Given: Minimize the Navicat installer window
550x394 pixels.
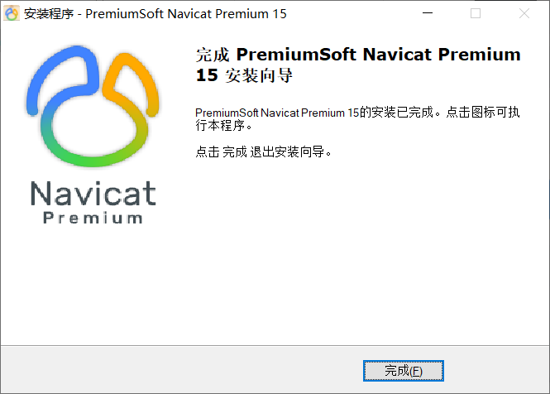Looking at the screenshot, I should [428, 13].
